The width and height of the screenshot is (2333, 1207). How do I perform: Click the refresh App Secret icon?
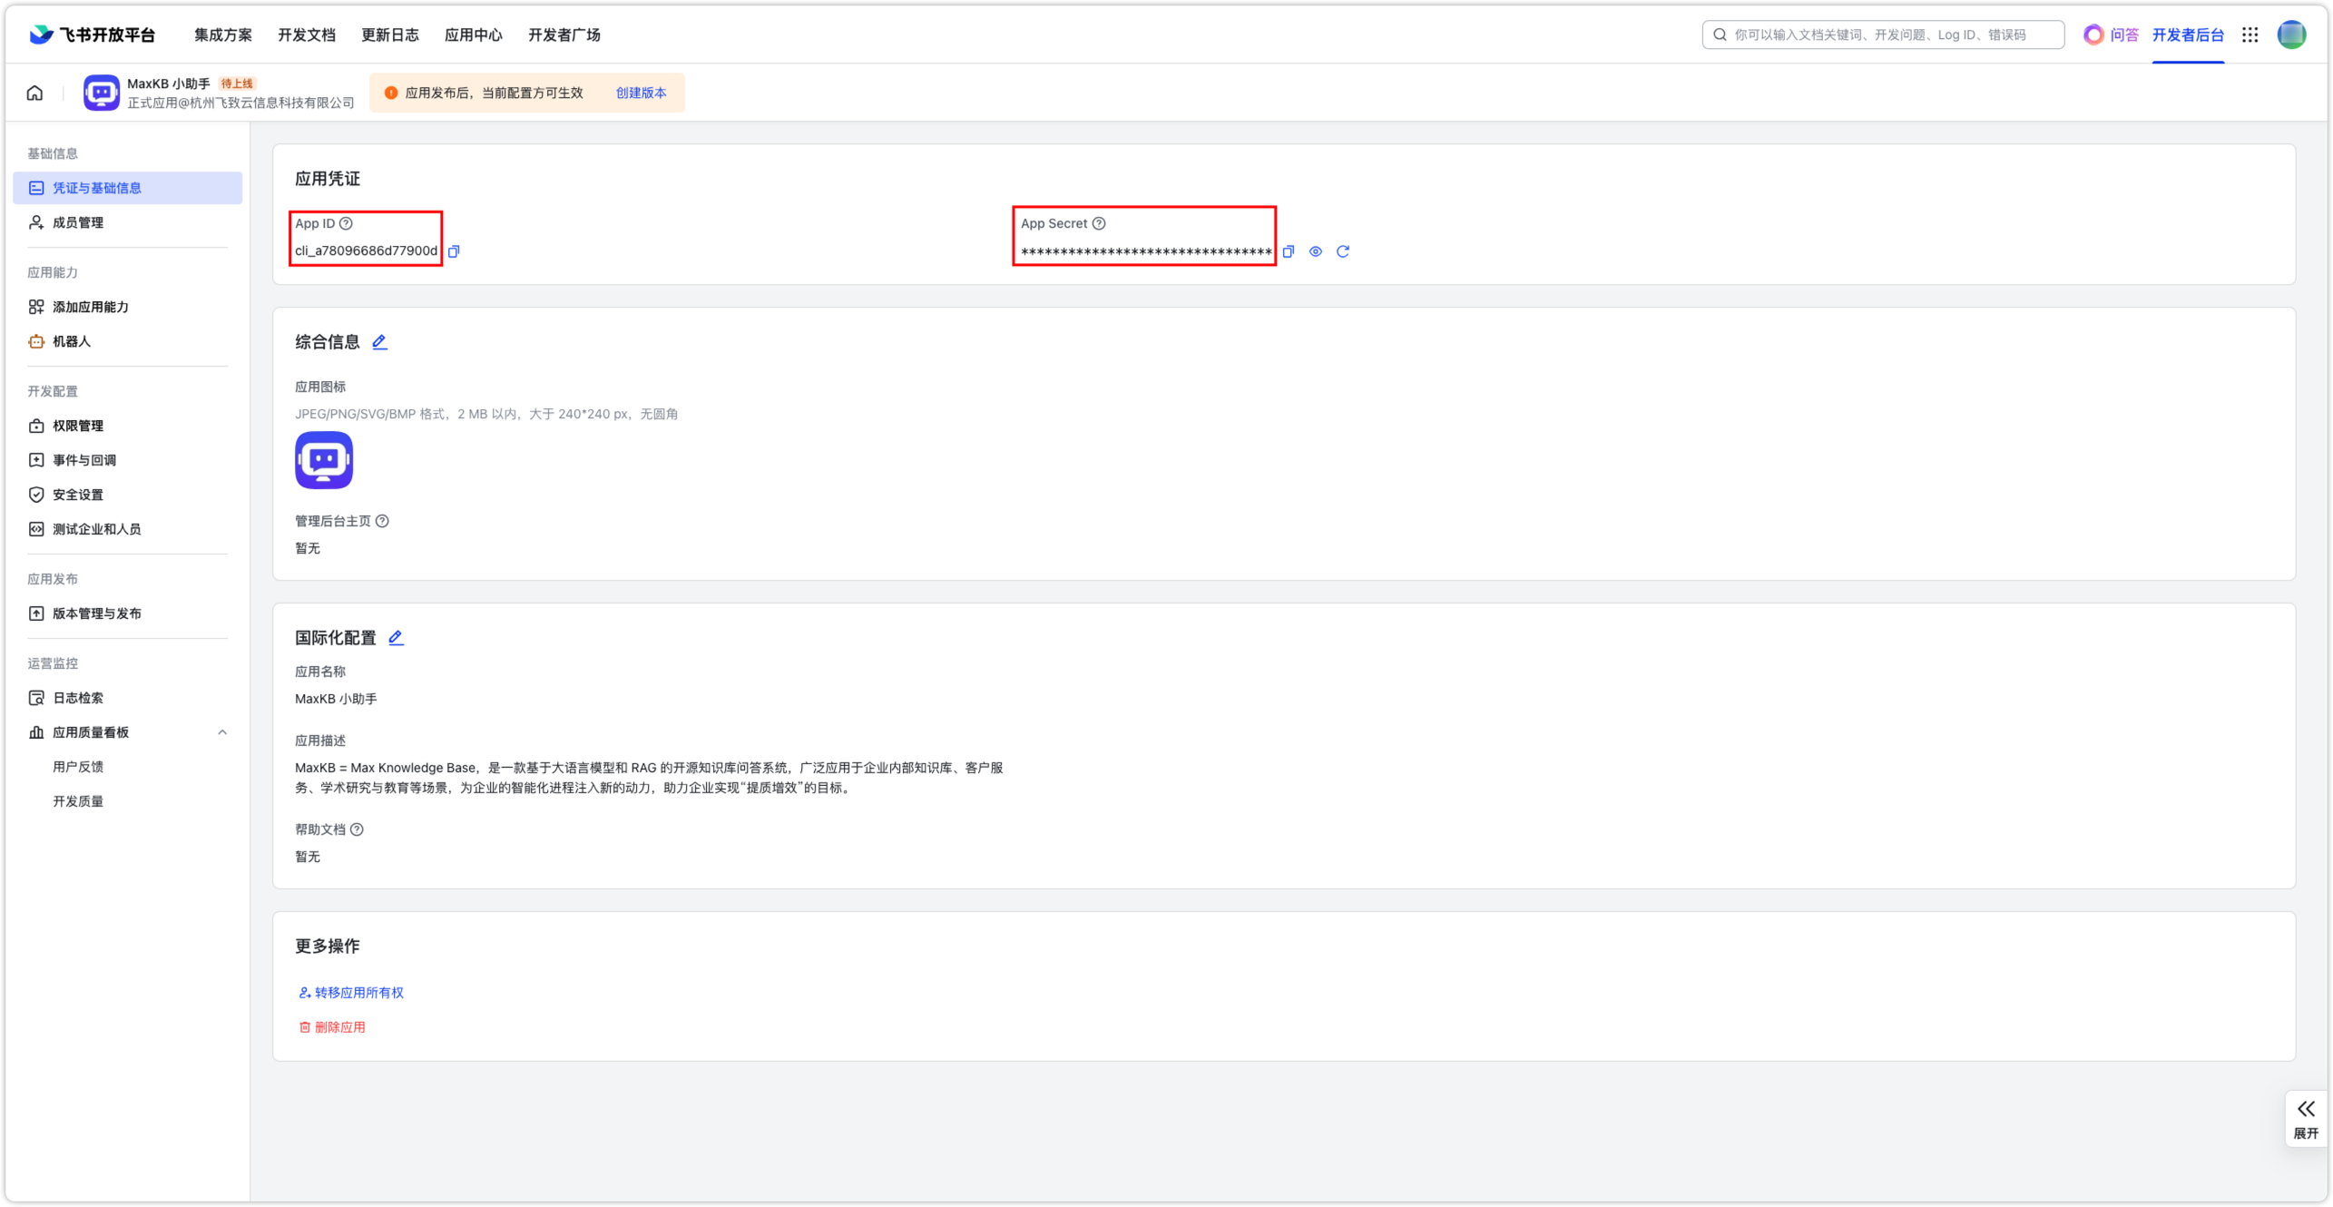tap(1342, 250)
